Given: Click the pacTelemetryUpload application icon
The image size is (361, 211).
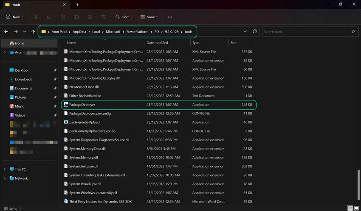Looking at the screenshot, I should 66,122.
